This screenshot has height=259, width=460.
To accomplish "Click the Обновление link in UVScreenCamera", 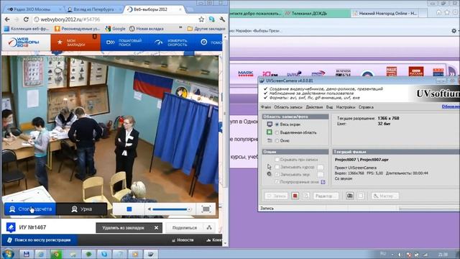I will tap(451, 106).
